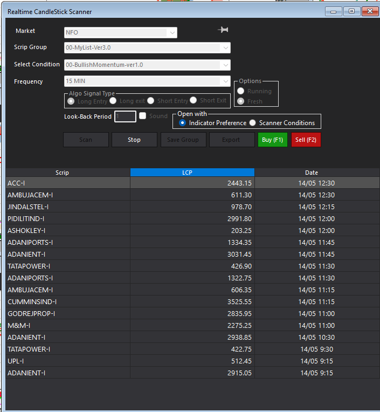Close the Realtime CandleStick Scanner window
The image size is (380, 412).
[x=370, y=11]
